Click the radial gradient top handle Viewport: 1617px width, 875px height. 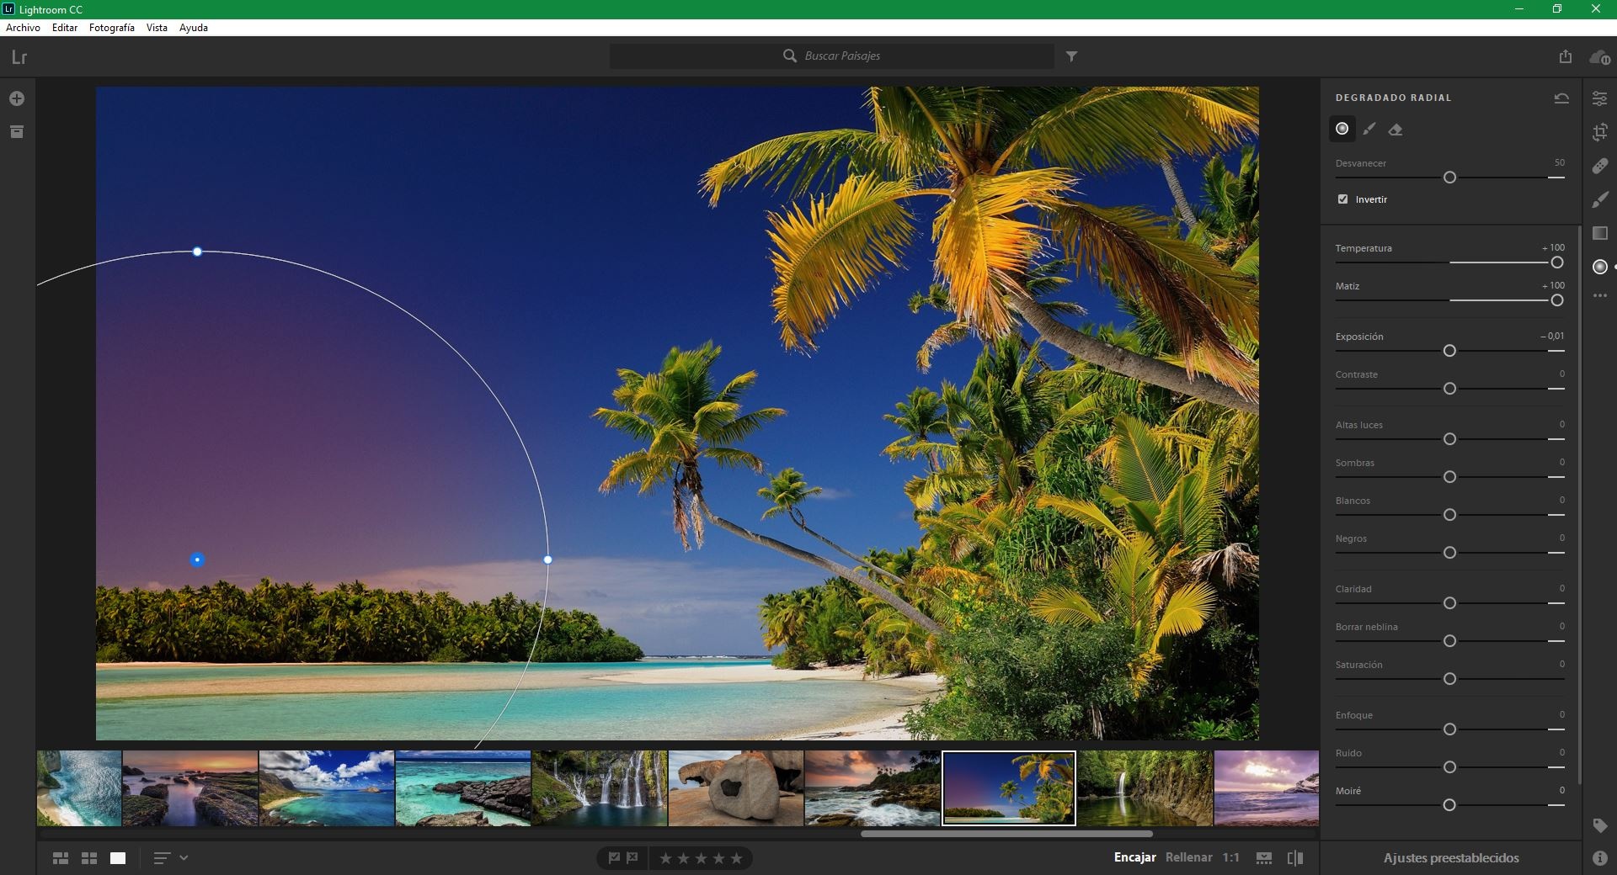point(197,252)
